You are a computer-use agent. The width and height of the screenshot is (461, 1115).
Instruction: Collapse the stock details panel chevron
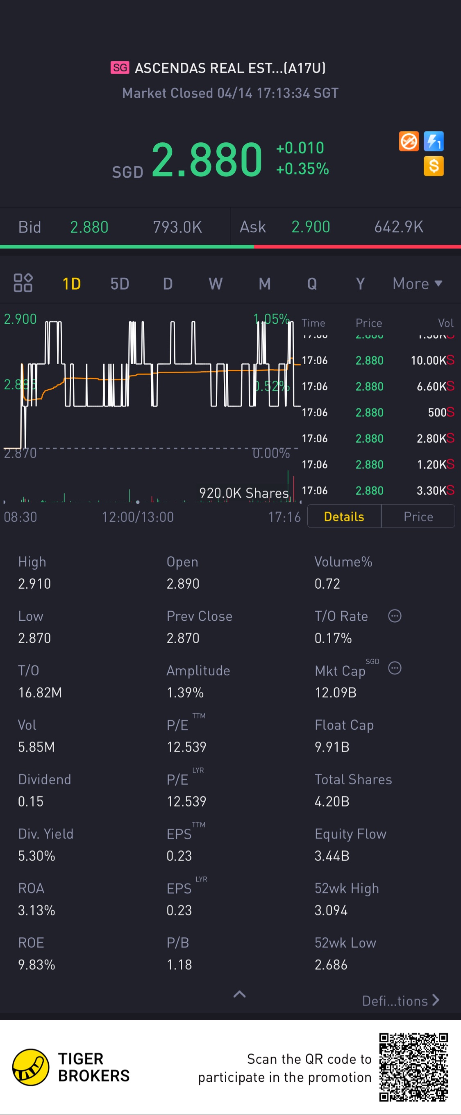(x=239, y=994)
